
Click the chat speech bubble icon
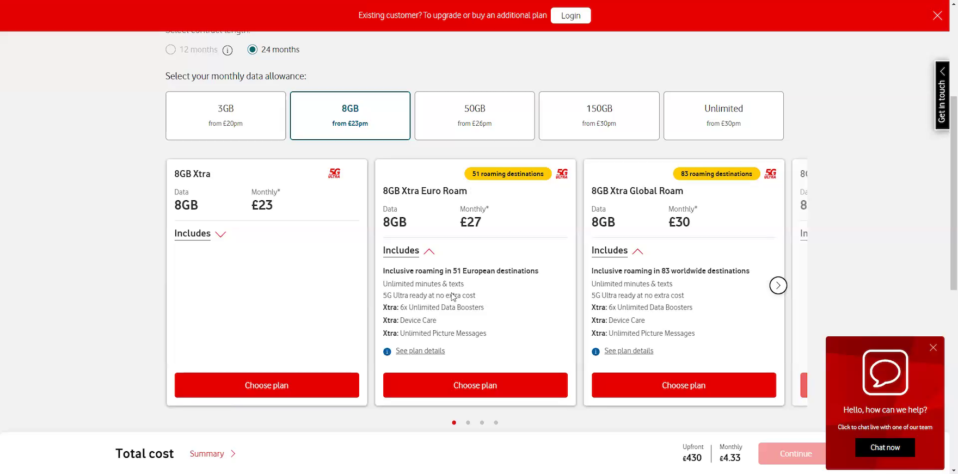pos(885,372)
